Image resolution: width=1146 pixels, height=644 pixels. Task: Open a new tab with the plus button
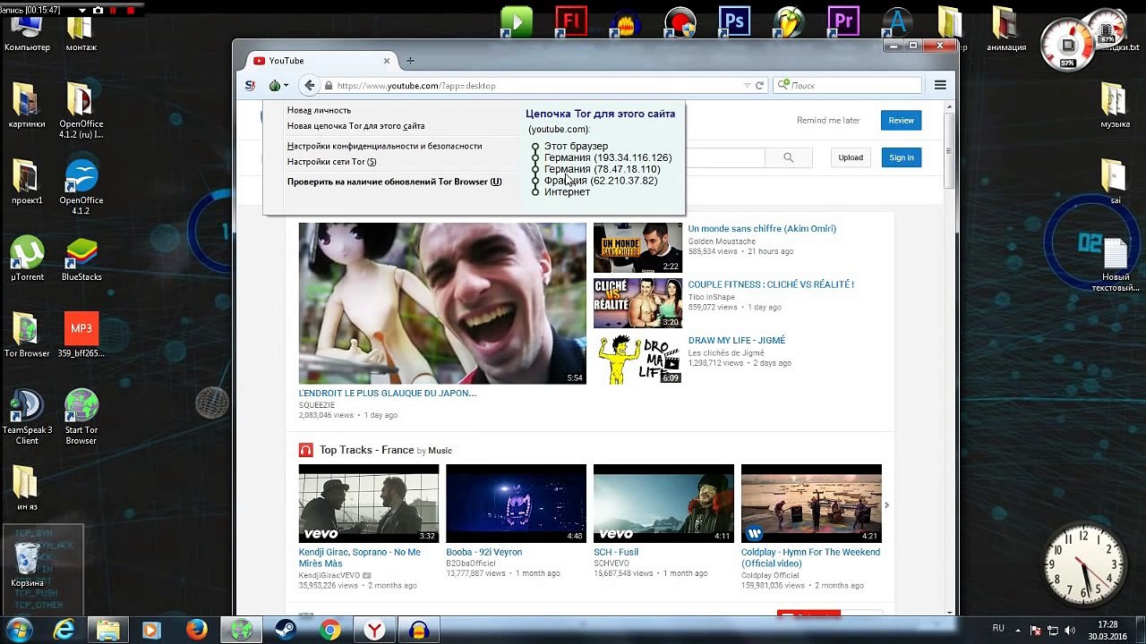tap(410, 61)
